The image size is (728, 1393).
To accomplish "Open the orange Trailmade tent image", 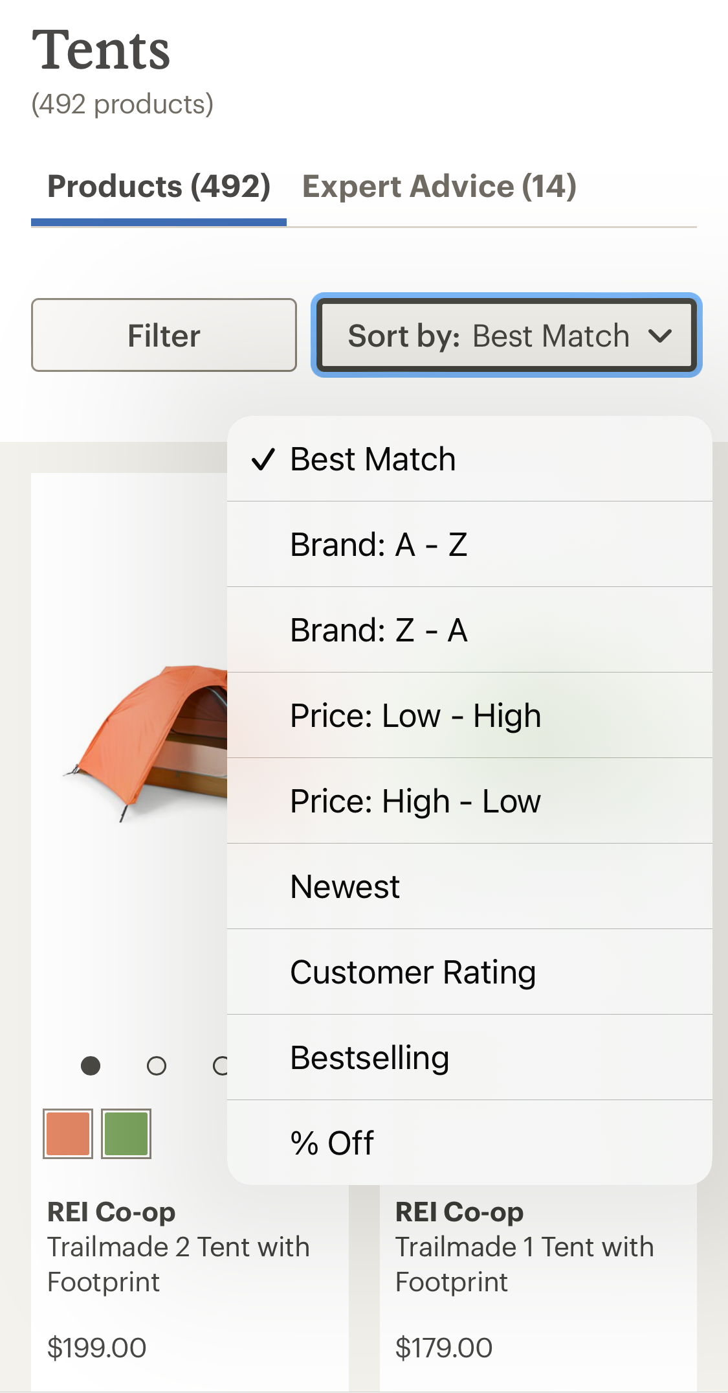I will coord(149,739).
